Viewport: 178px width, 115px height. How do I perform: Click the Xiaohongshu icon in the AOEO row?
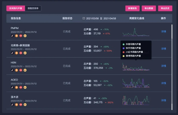tap(21, 87)
